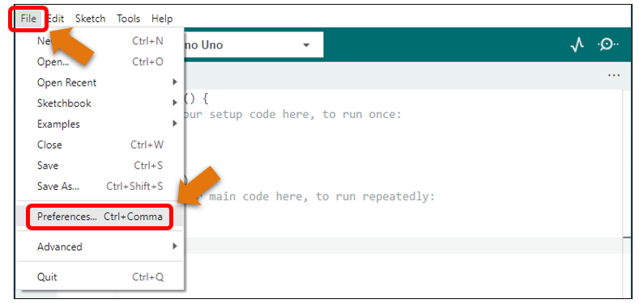This screenshot has width=639, height=303.
Task: Open the Tools menu
Action: 129,19
